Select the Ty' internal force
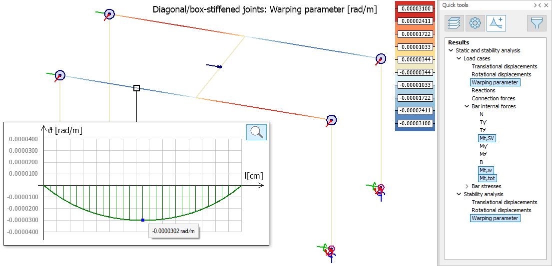The image size is (552, 266). tap(483, 122)
